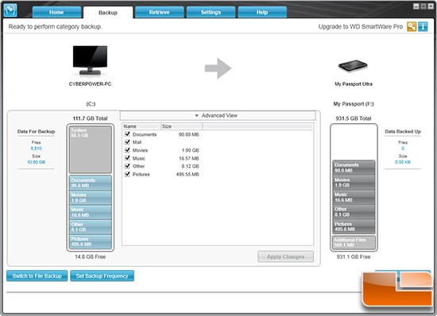Click the Additional Files block on My Passport
Image resolution: width=437 pixels, height=316 pixels.
click(x=354, y=242)
